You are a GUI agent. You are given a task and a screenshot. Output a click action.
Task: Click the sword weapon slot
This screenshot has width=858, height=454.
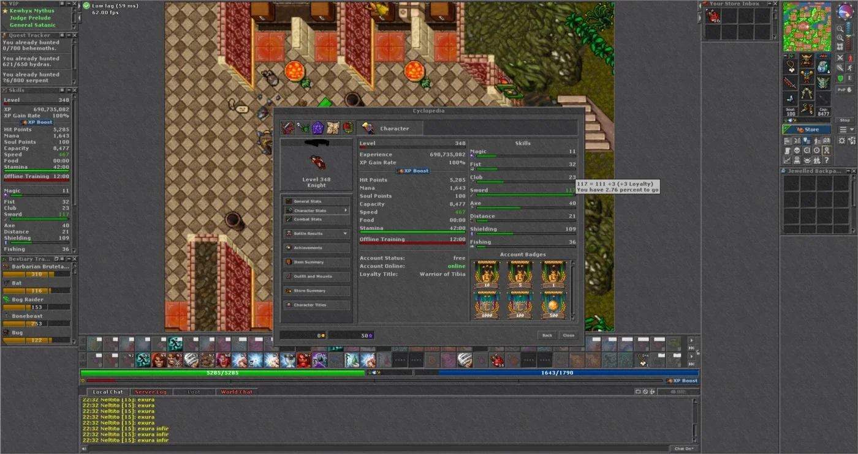pos(790,83)
